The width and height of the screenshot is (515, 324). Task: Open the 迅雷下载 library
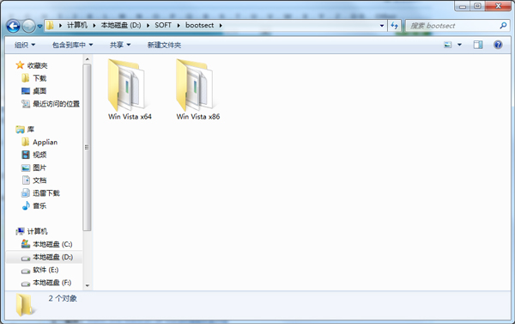point(46,193)
